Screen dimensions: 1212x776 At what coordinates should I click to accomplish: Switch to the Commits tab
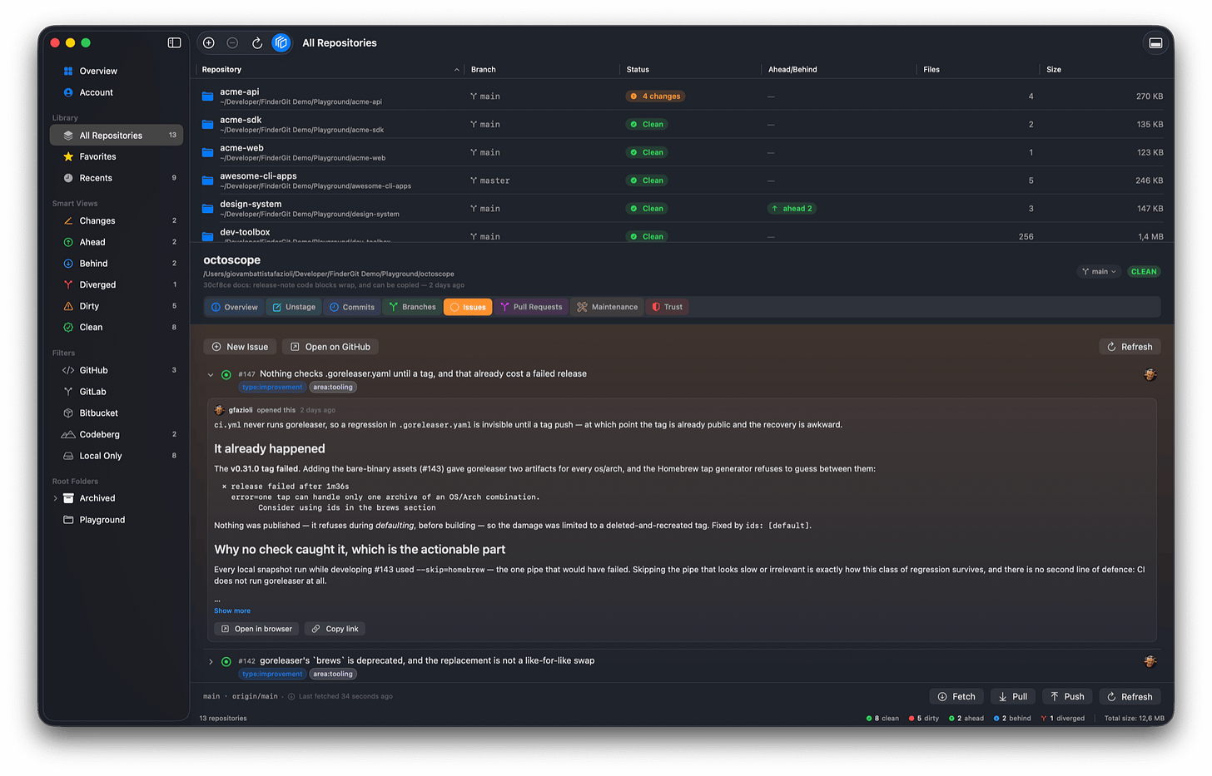tap(352, 307)
